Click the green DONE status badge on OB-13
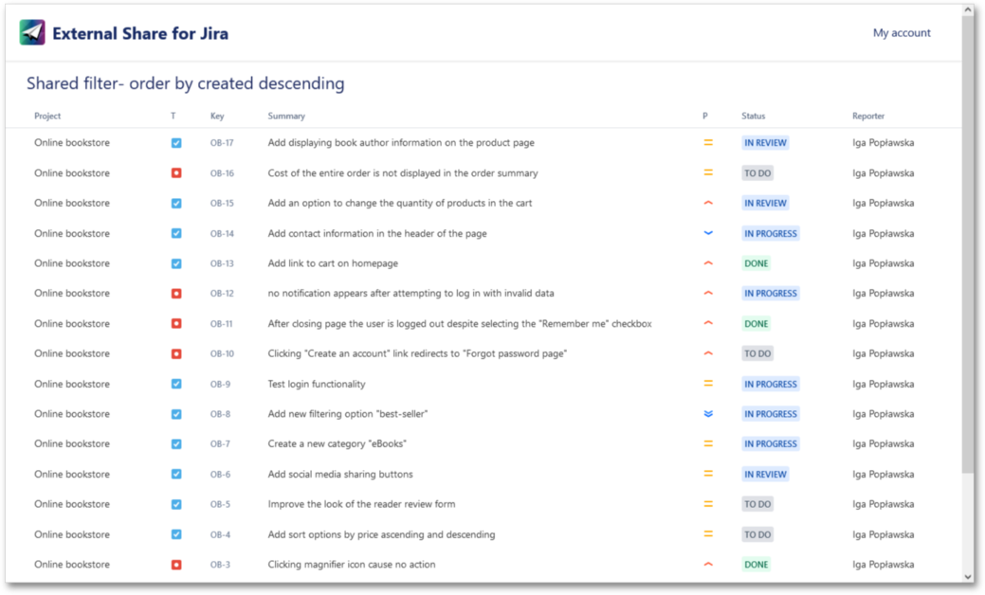The height and width of the screenshot is (595, 985). 756,263
